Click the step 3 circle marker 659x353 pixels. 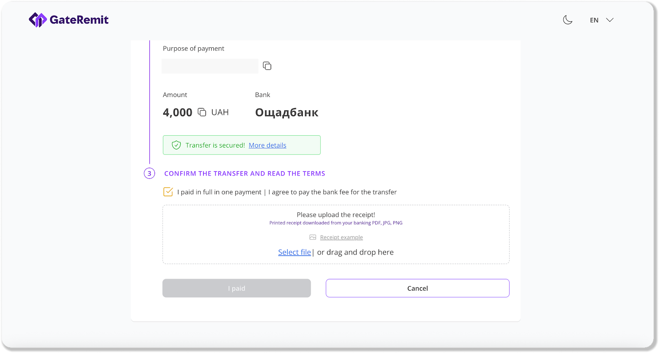coord(149,173)
